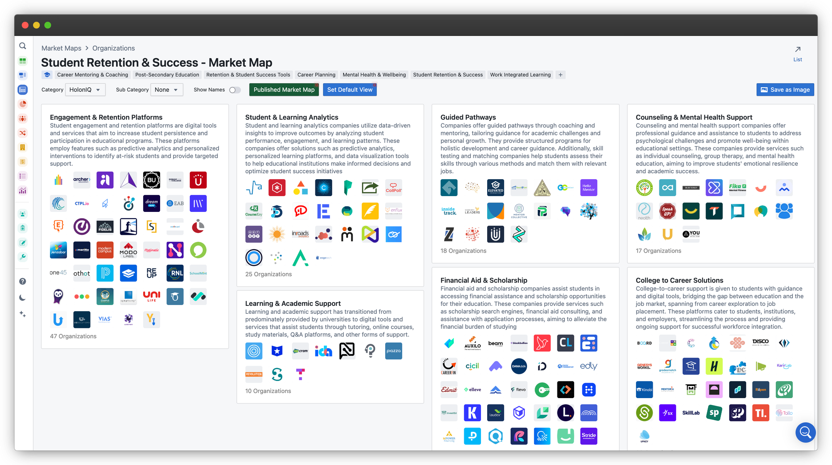The width and height of the screenshot is (832, 465).
Task: Click the Published Market Map button
Action: tap(284, 90)
